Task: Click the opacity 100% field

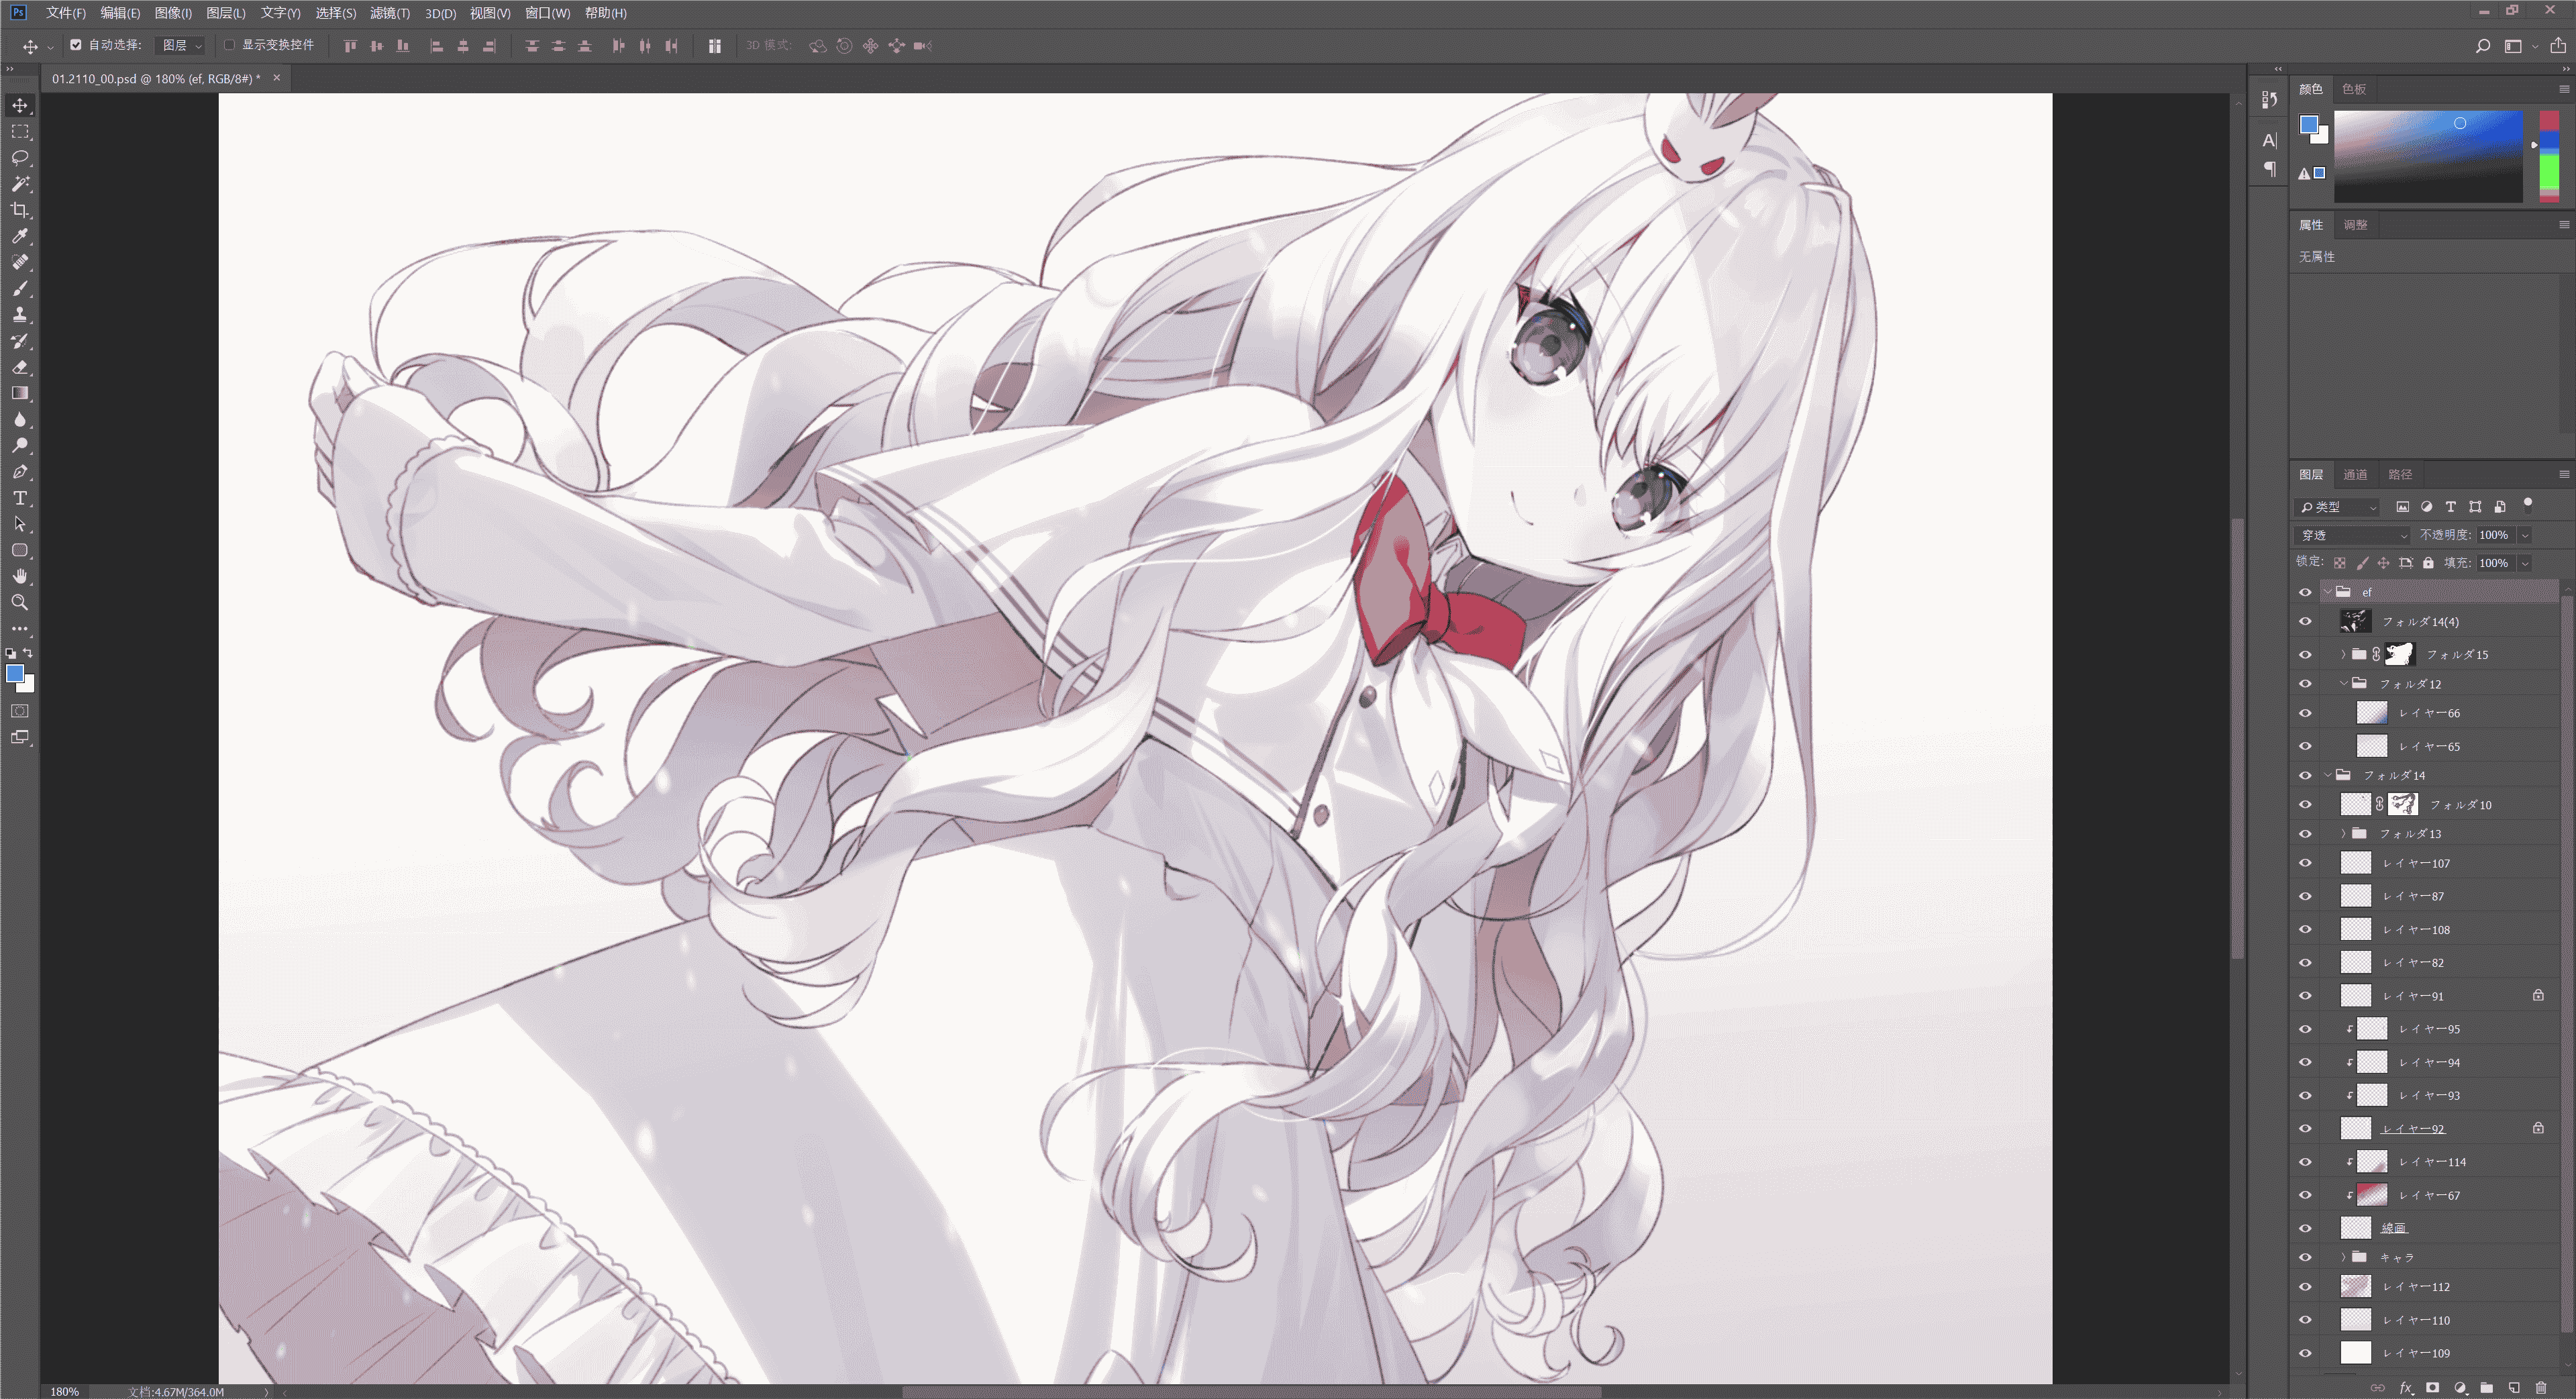Action: click(2494, 535)
